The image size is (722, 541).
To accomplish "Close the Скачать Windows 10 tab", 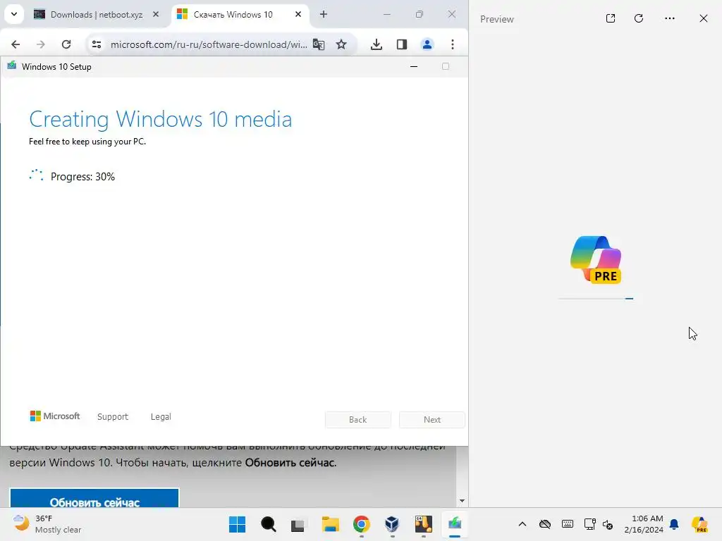I will point(298,14).
